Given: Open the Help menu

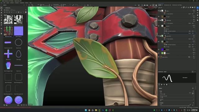Looking at the screenshot, I should 30,3.
